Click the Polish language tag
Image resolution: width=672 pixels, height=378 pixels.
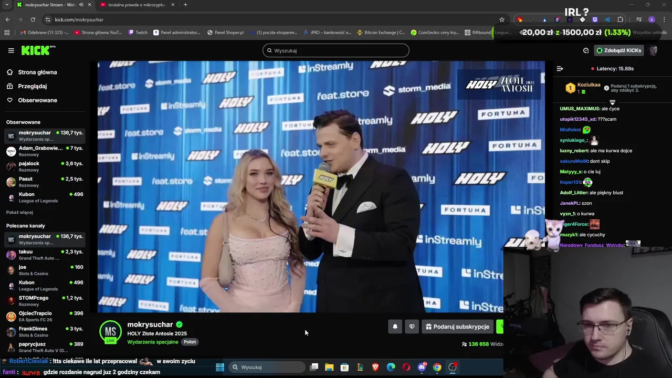click(190, 342)
